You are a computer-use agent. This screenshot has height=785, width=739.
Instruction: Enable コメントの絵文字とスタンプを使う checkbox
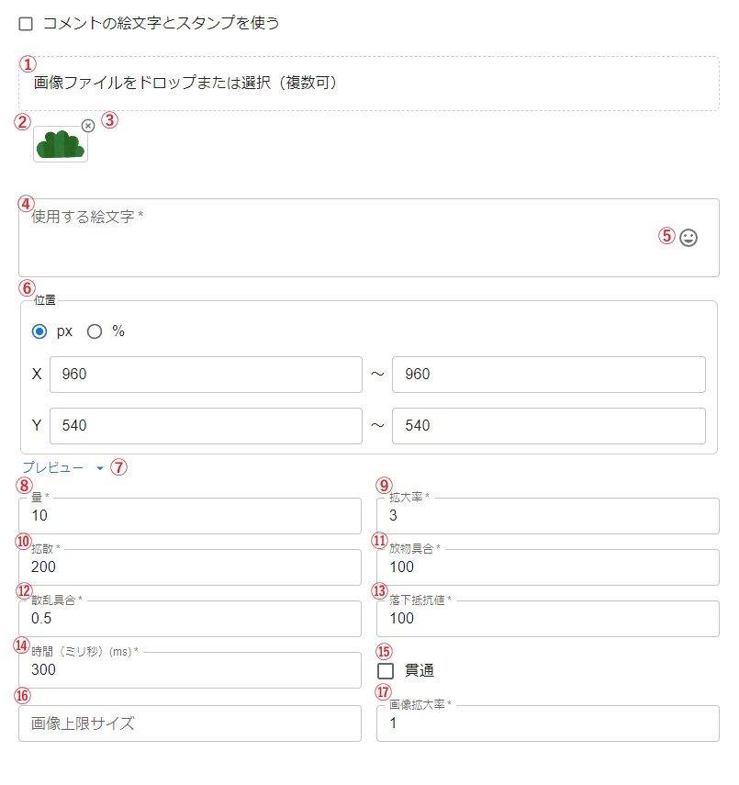(x=26, y=24)
